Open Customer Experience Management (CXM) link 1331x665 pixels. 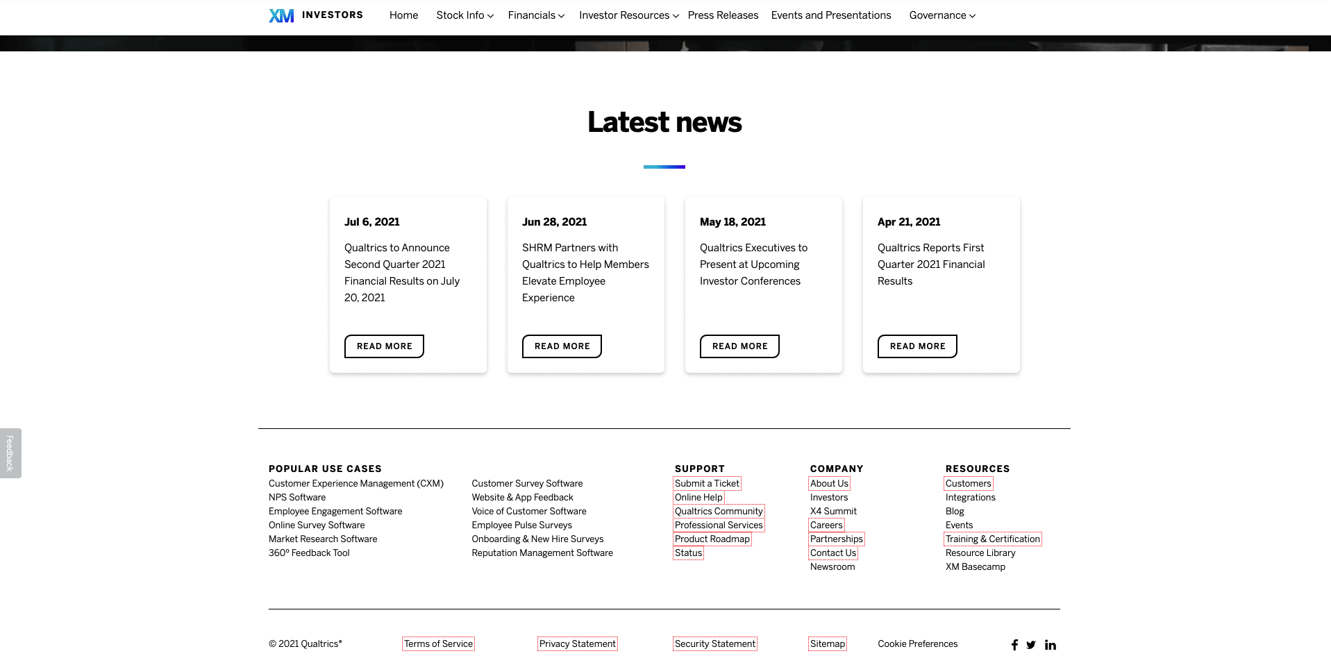tap(356, 484)
